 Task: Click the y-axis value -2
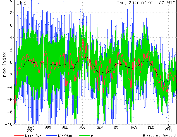[10, 75]
